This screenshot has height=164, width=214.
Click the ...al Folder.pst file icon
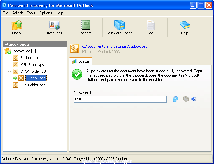point(16,85)
